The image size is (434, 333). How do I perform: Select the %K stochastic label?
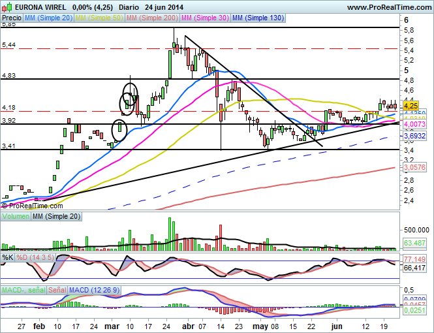8,257
